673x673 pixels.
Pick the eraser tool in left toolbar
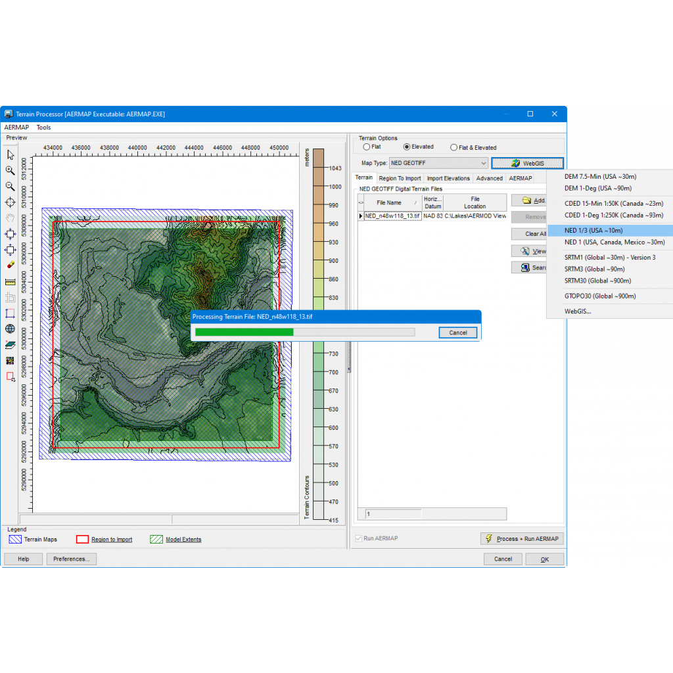pyautogui.click(x=11, y=266)
